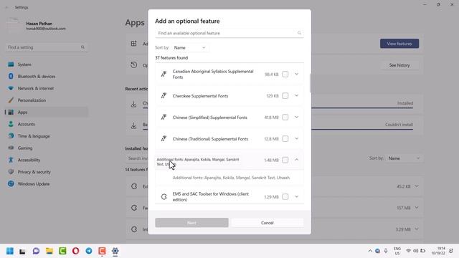Expand Canadian Aboriginal Syllabics details
459x258 pixels.
[296, 74]
